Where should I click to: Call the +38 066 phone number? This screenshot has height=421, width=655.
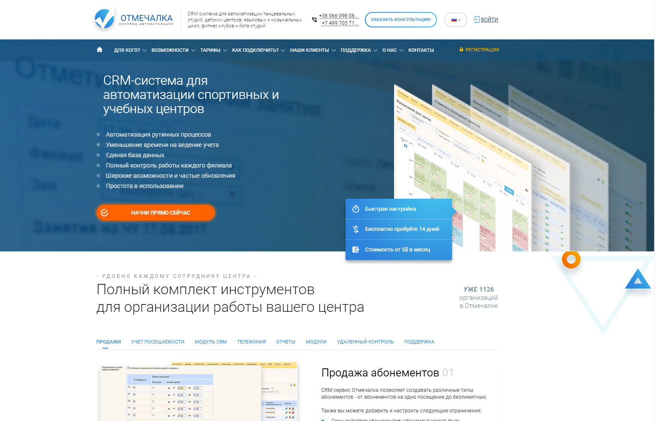(x=339, y=16)
